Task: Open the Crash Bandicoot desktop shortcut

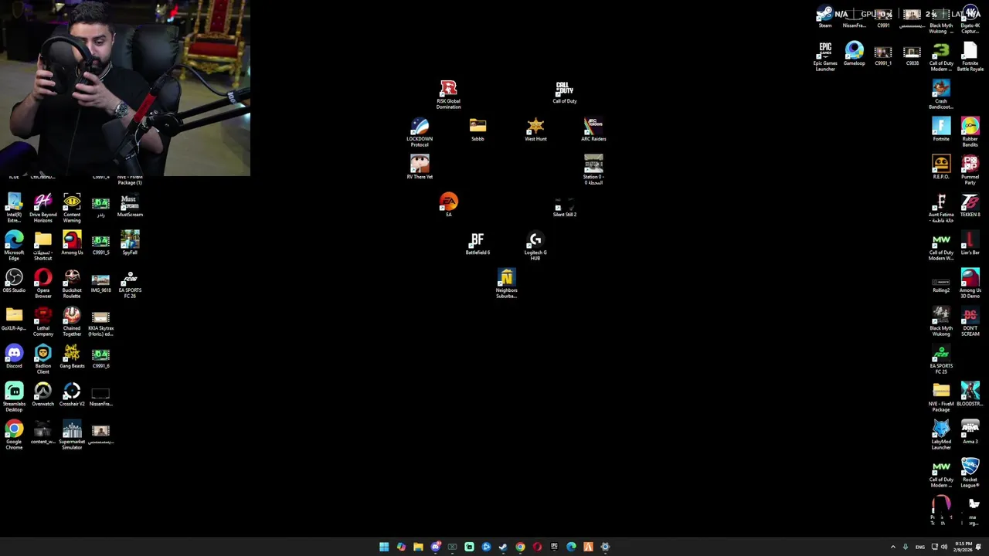Action: pyautogui.click(x=941, y=94)
